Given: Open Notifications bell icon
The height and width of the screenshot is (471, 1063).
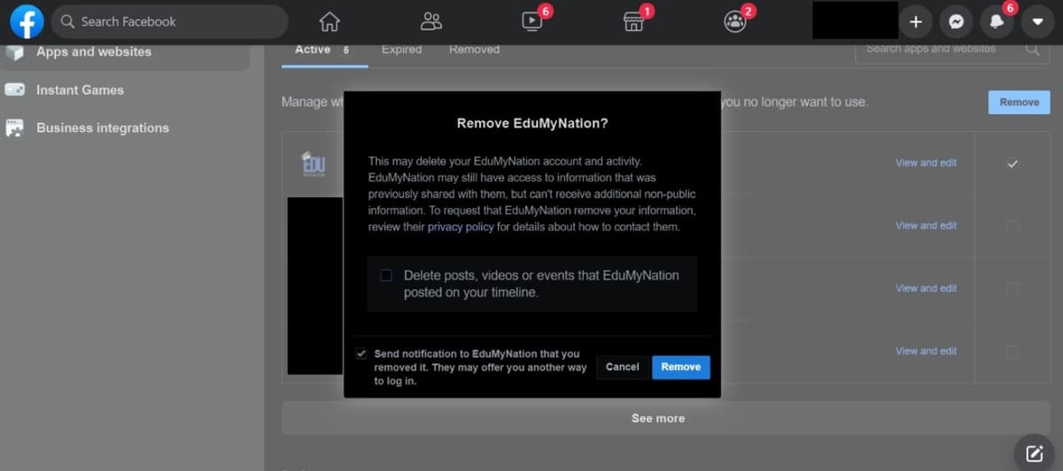Looking at the screenshot, I should [x=997, y=21].
